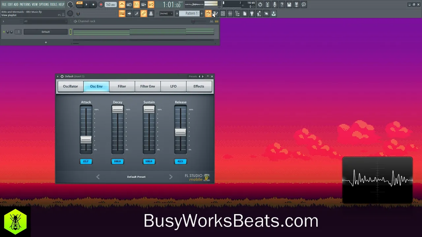Viewport: 422px width, 237px height.
Task: Click the project copy pages icon
Action: pyautogui.click(x=245, y=13)
